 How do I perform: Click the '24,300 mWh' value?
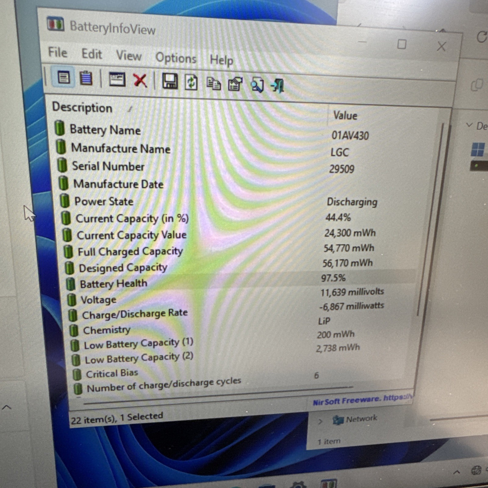coord(350,233)
